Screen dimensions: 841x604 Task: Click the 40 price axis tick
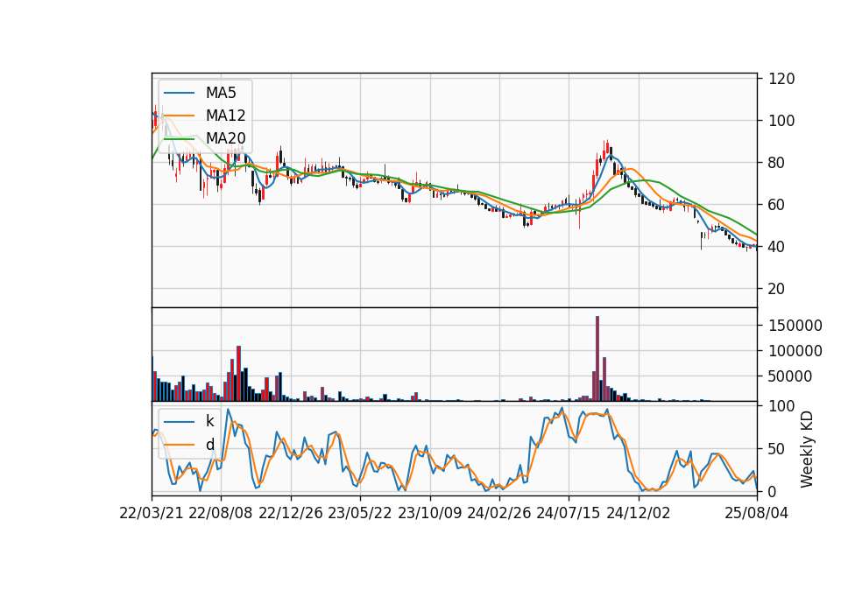(x=777, y=247)
